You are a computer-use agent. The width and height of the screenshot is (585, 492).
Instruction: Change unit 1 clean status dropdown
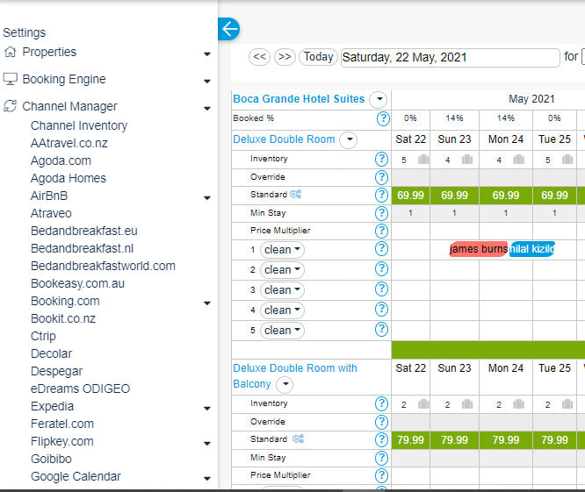[x=282, y=250]
